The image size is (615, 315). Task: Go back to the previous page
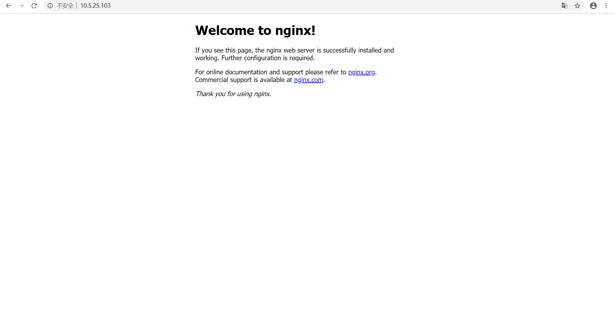coord(9,6)
